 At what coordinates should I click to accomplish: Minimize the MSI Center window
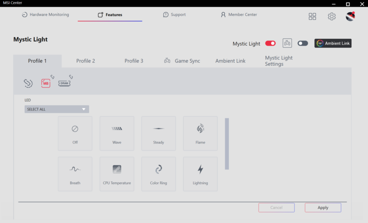(x=334, y=4)
